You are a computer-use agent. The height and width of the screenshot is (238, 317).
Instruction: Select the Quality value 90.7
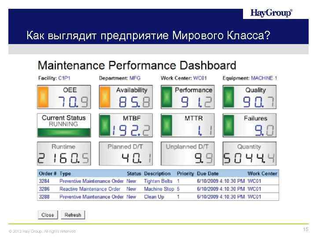click(x=258, y=102)
